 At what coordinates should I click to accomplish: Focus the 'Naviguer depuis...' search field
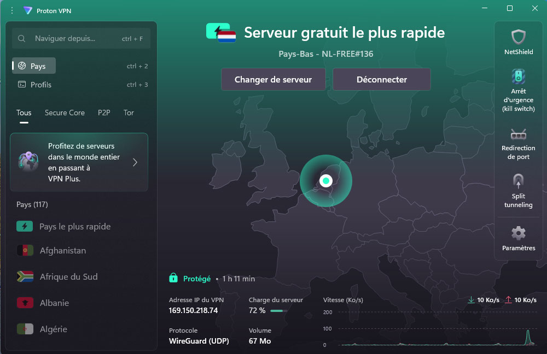coord(82,38)
